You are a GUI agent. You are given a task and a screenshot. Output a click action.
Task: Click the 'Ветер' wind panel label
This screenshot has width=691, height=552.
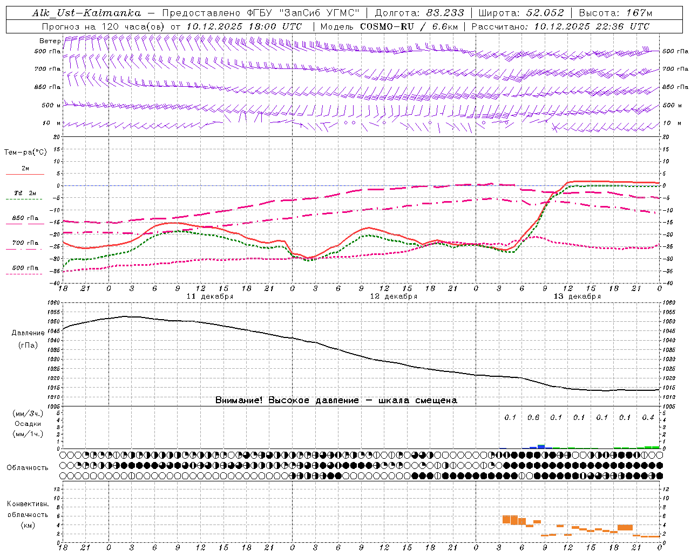[x=50, y=41]
